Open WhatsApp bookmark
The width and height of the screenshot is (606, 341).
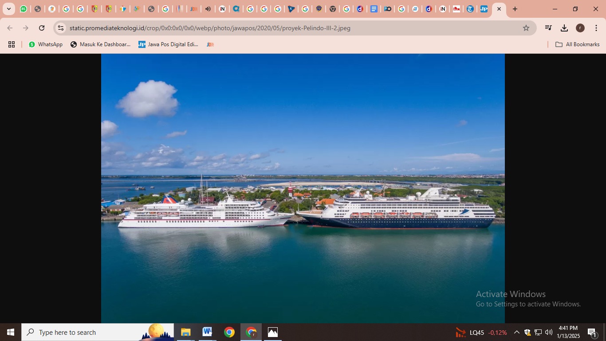(x=46, y=44)
